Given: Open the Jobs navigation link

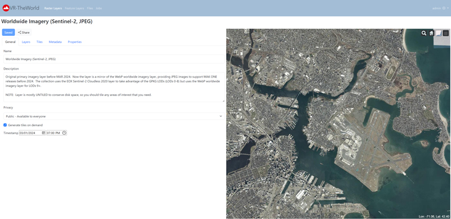Looking at the screenshot, I should (x=99, y=8).
